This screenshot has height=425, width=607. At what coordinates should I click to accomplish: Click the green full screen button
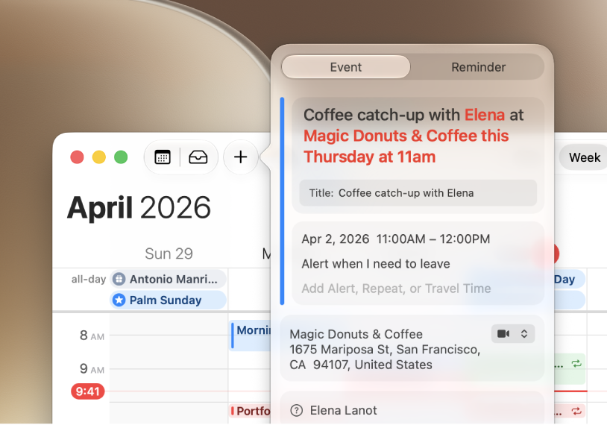121,157
